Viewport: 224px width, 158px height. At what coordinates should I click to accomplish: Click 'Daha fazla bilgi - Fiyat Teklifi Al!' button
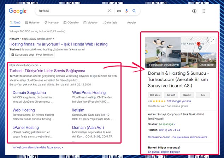pos(32,55)
